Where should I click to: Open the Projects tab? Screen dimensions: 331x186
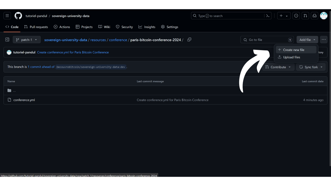click(x=84, y=27)
